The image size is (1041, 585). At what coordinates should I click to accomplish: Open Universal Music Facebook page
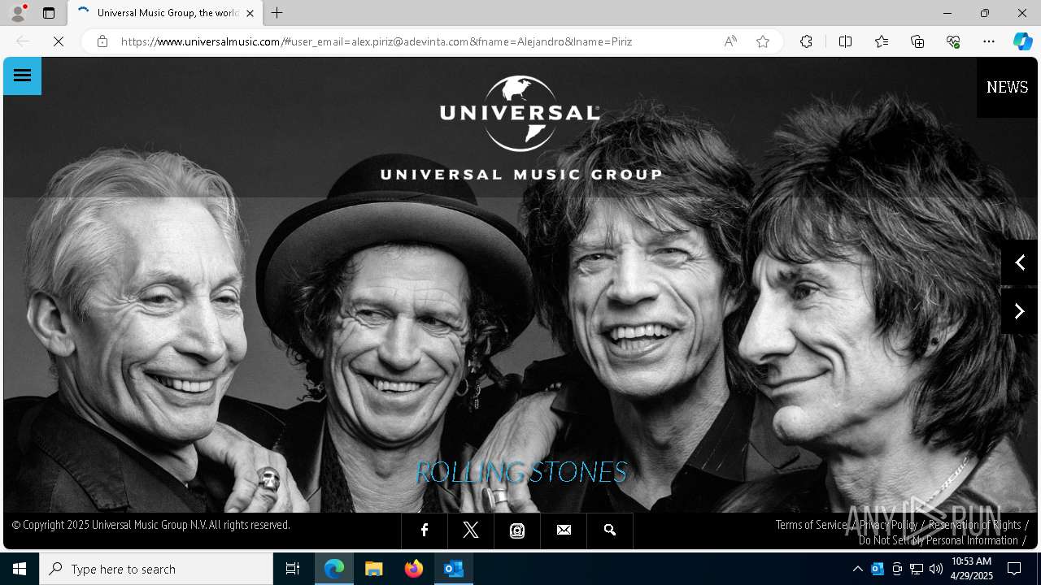(425, 531)
